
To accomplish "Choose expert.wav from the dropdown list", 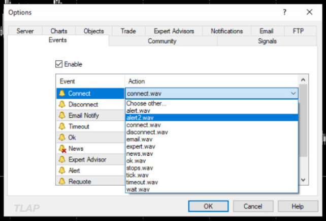I will point(212,147).
